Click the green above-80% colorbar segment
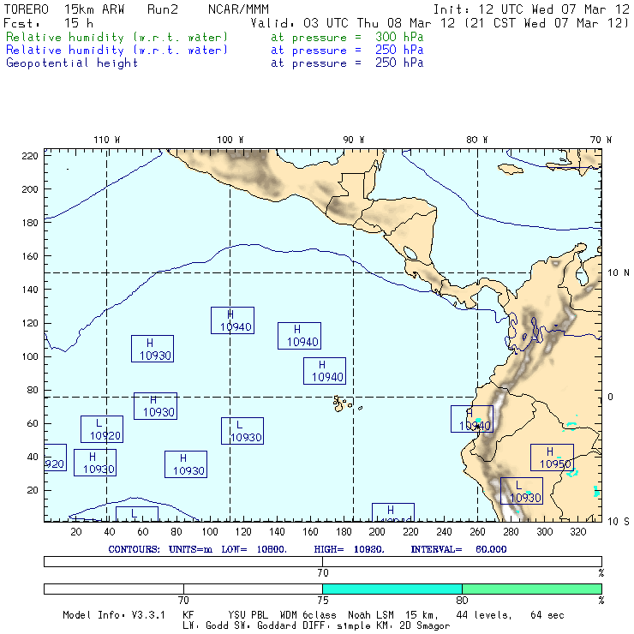The width and height of the screenshot is (634, 634). (x=532, y=589)
